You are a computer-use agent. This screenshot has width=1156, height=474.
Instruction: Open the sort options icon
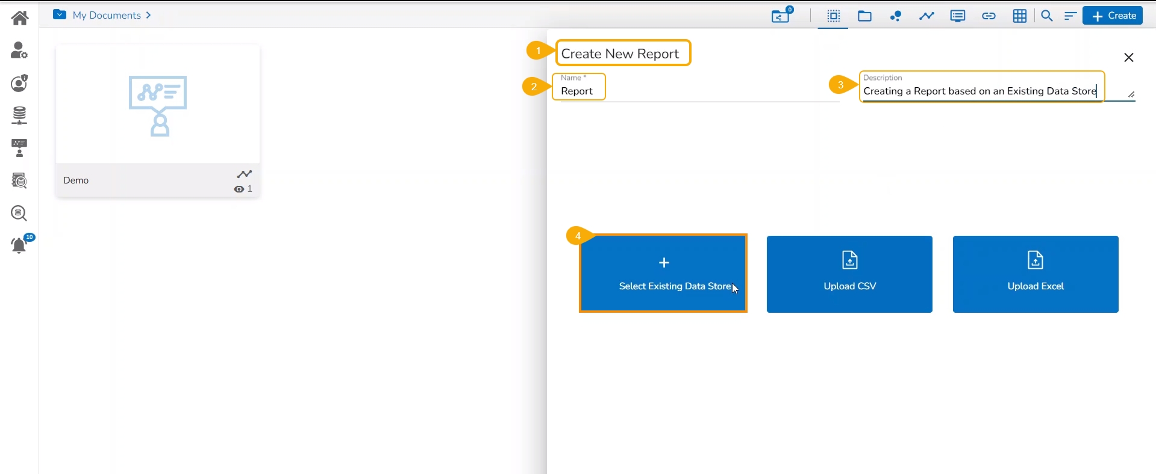[1070, 16]
